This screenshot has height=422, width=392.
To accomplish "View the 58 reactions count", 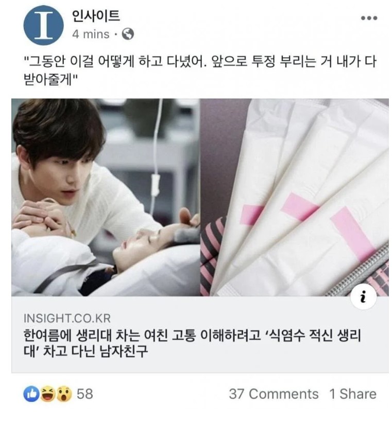I will click(x=85, y=394).
